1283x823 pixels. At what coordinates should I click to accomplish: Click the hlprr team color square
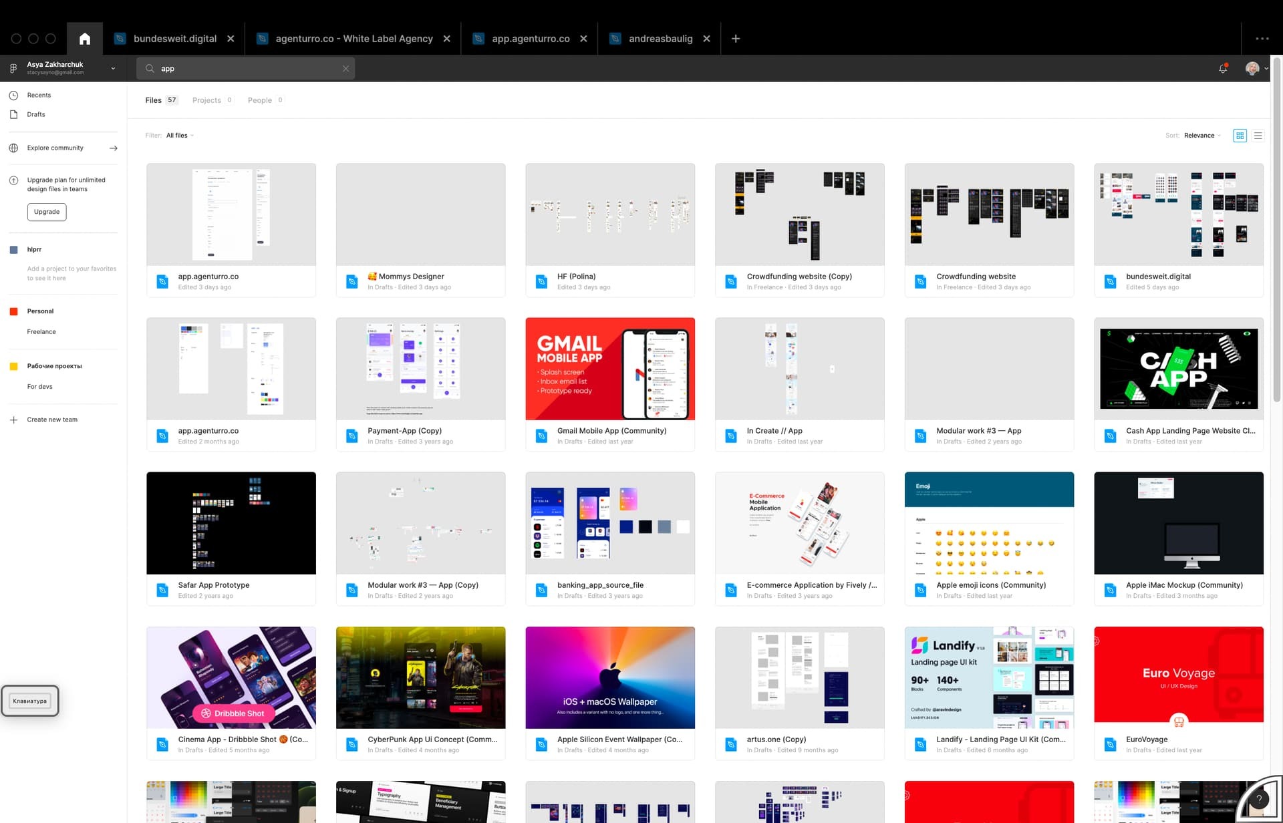pyautogui.click(x=13, y=250)
